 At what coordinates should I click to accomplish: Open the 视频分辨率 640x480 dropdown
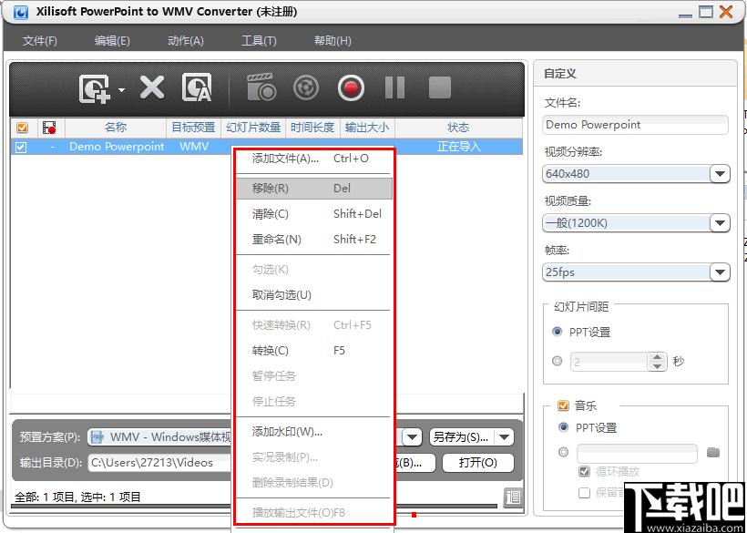(720, 173)
